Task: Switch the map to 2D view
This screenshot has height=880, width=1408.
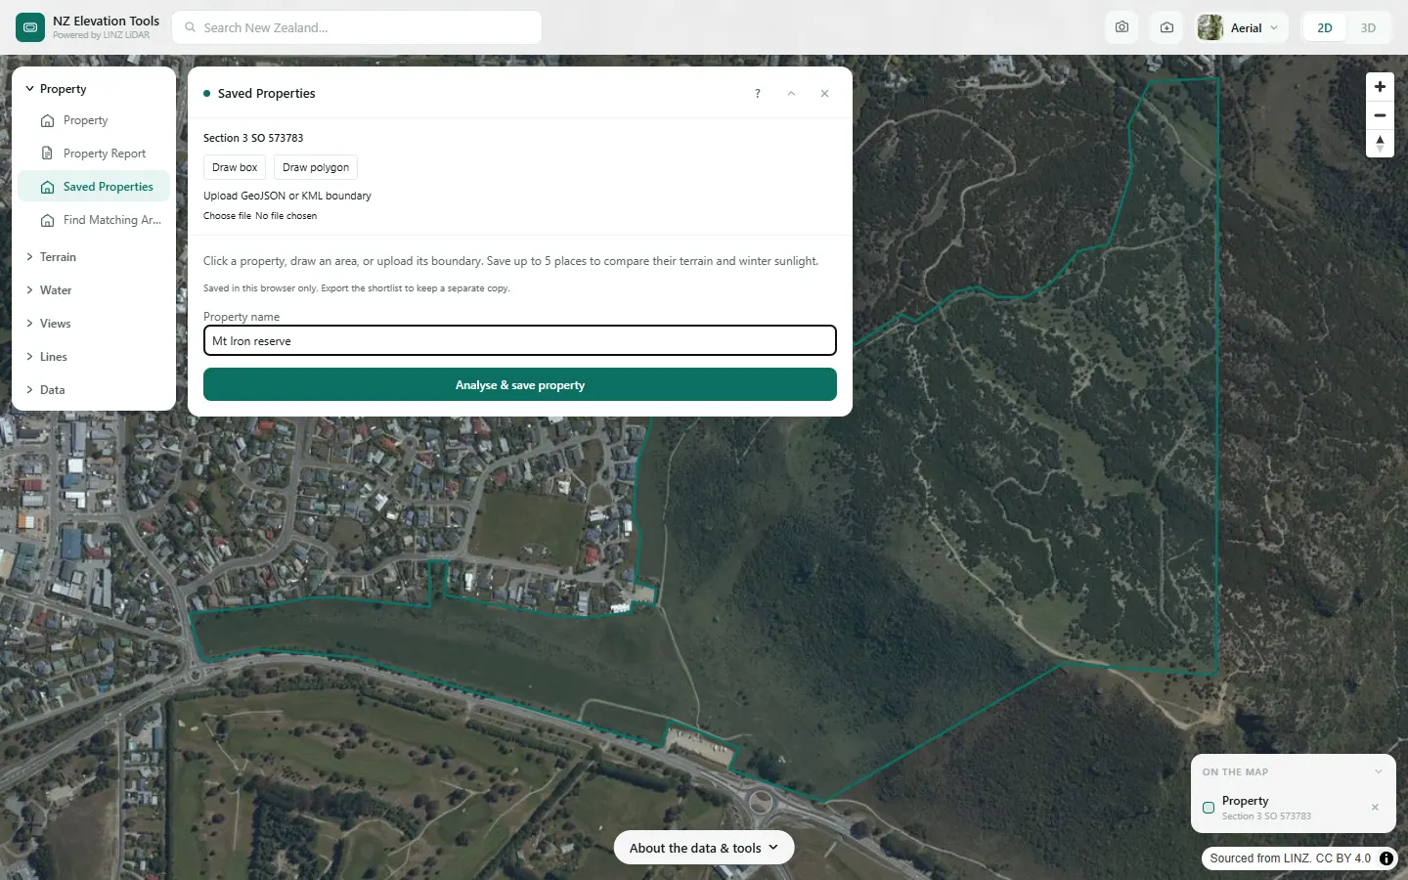Action: coord(1325,27)
